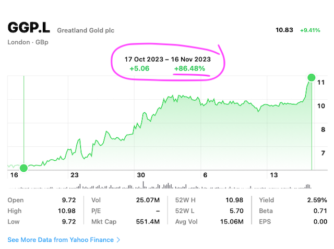
Task: Click the y-axis price label 8
Action: (x=323, y=129)
